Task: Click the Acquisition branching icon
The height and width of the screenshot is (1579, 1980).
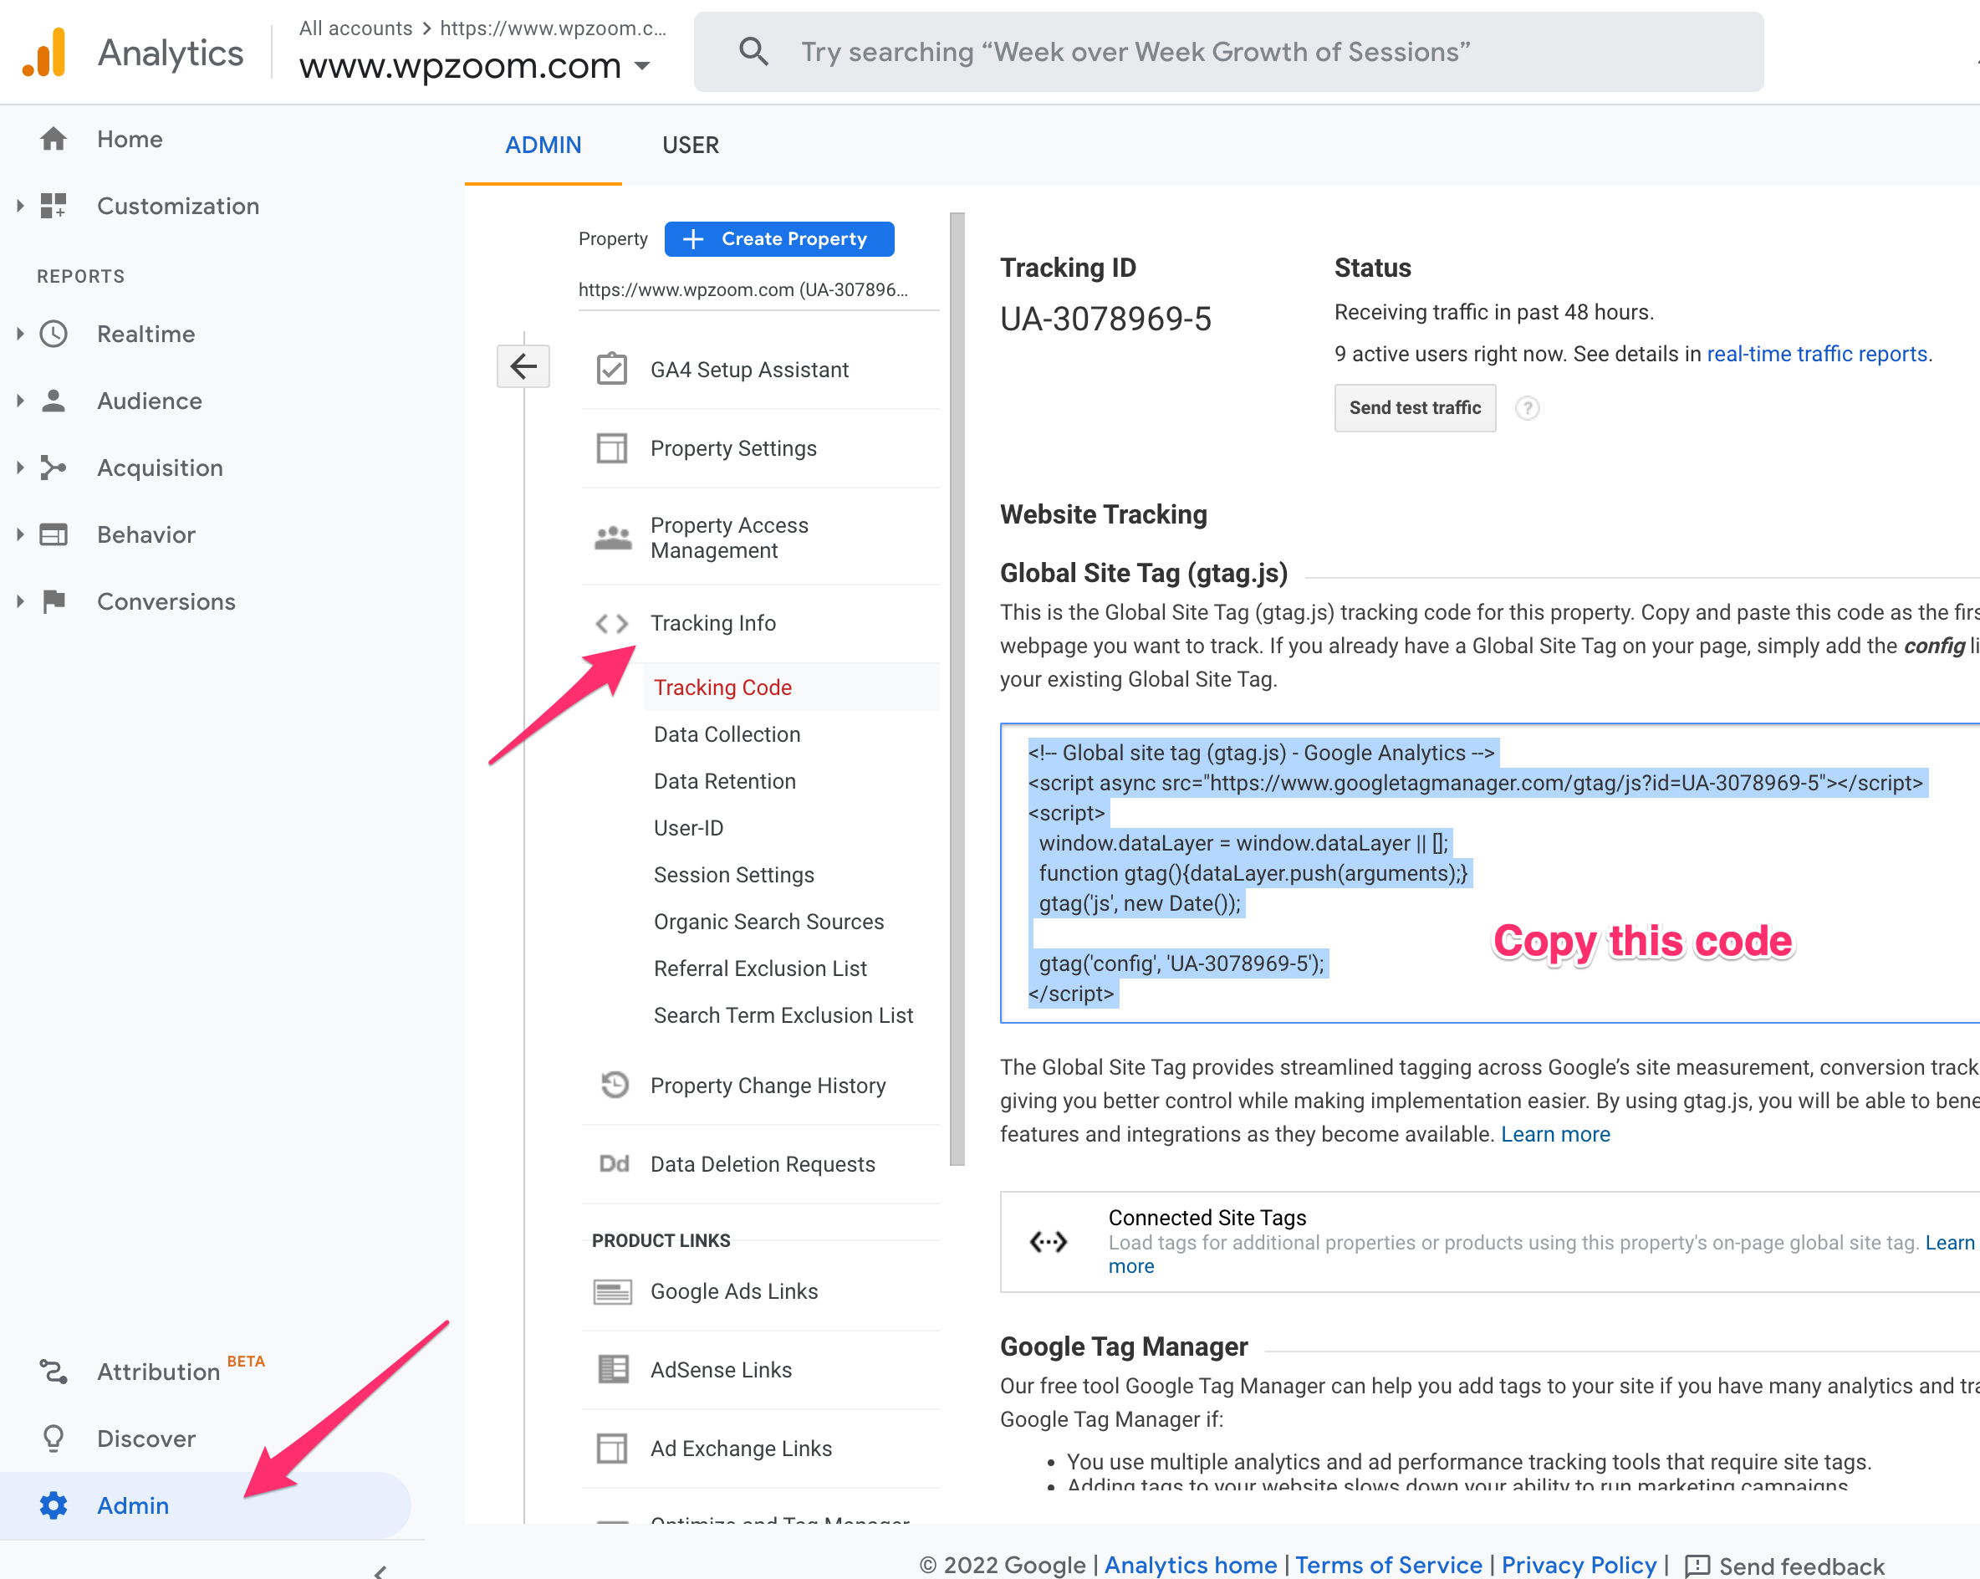Action: [x=54, y=468]
